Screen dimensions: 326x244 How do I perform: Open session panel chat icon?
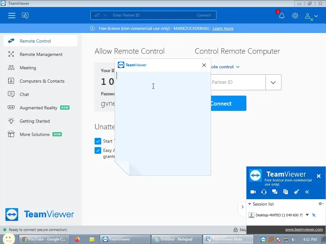[x=275, y=192]
